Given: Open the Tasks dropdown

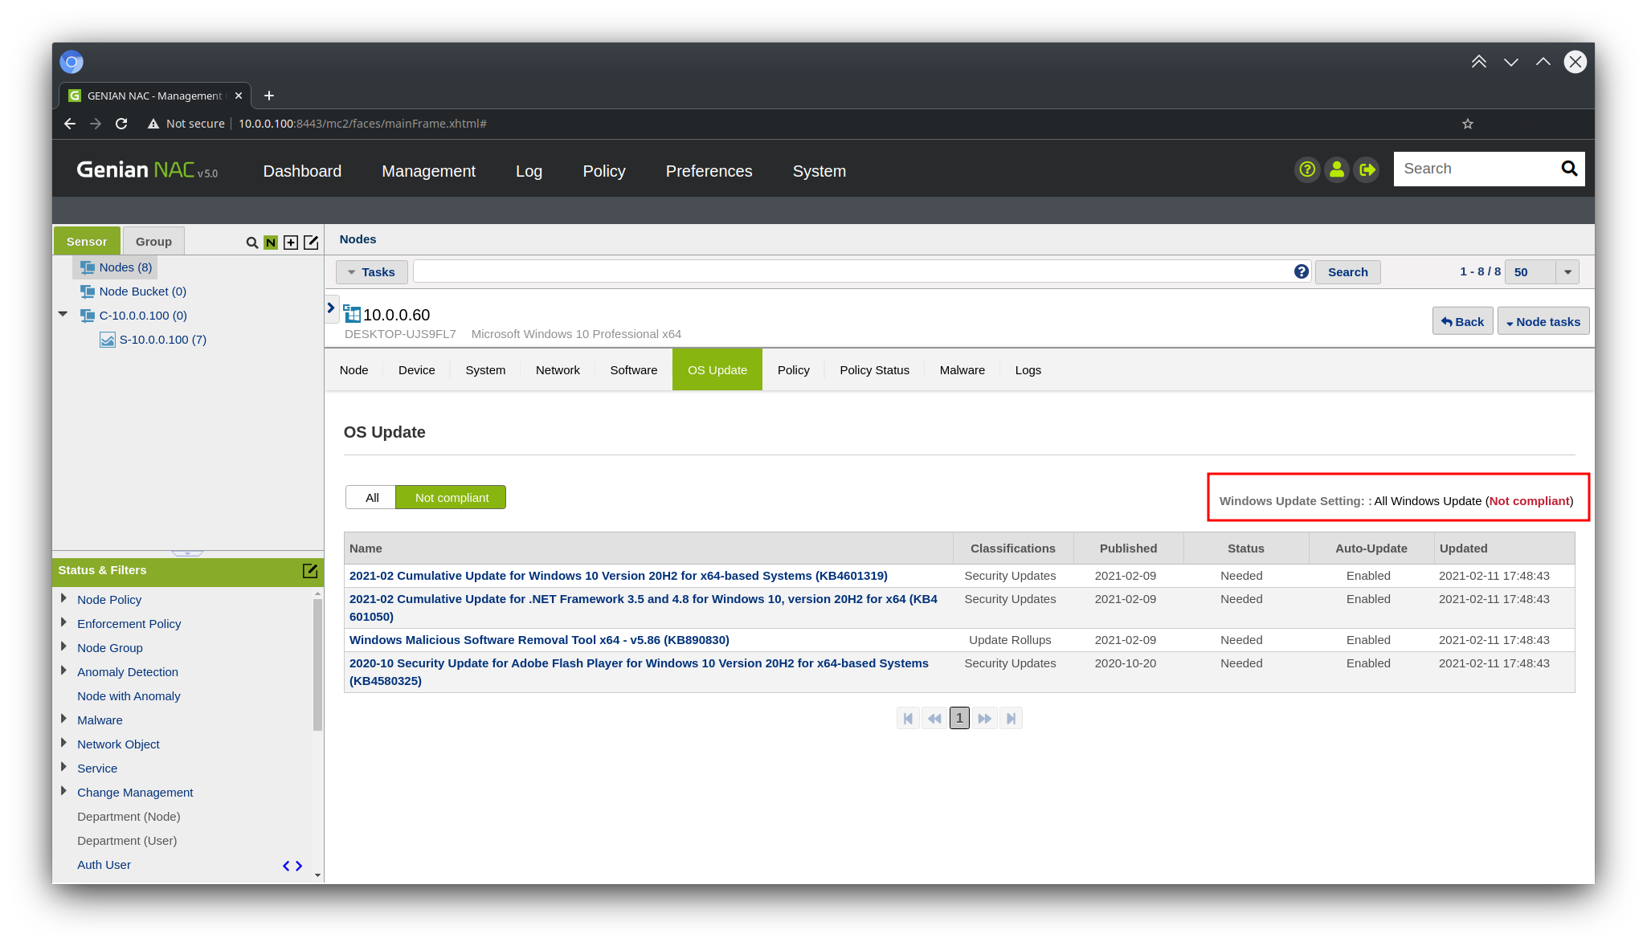Looking at the screenshot, I should (371, 272).
